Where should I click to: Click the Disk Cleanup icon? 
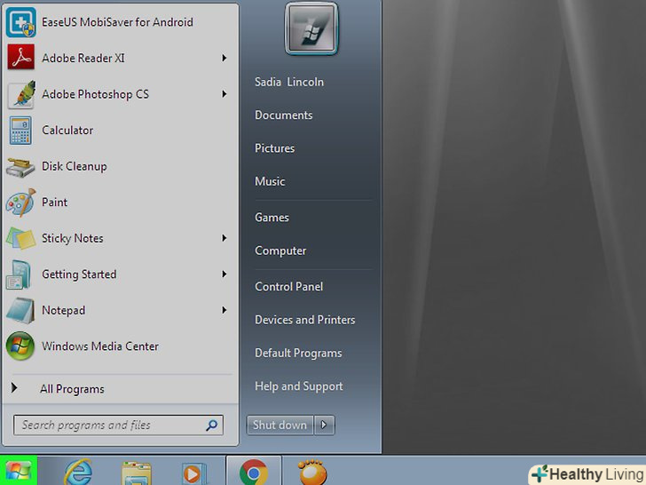point(20,167)
